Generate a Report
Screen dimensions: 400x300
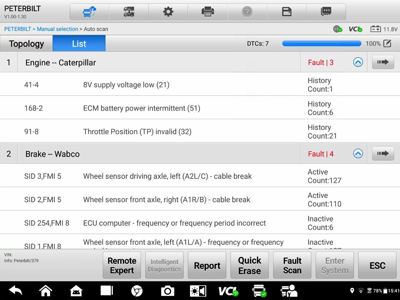click(207, 265)
